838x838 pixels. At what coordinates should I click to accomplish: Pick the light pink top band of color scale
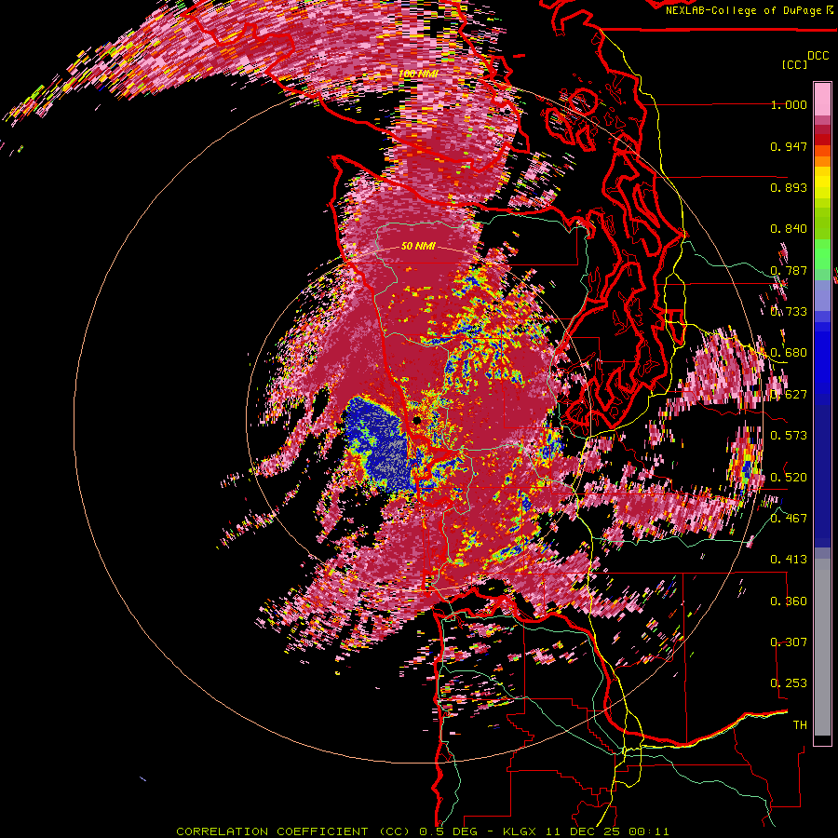tap(822, 100)
